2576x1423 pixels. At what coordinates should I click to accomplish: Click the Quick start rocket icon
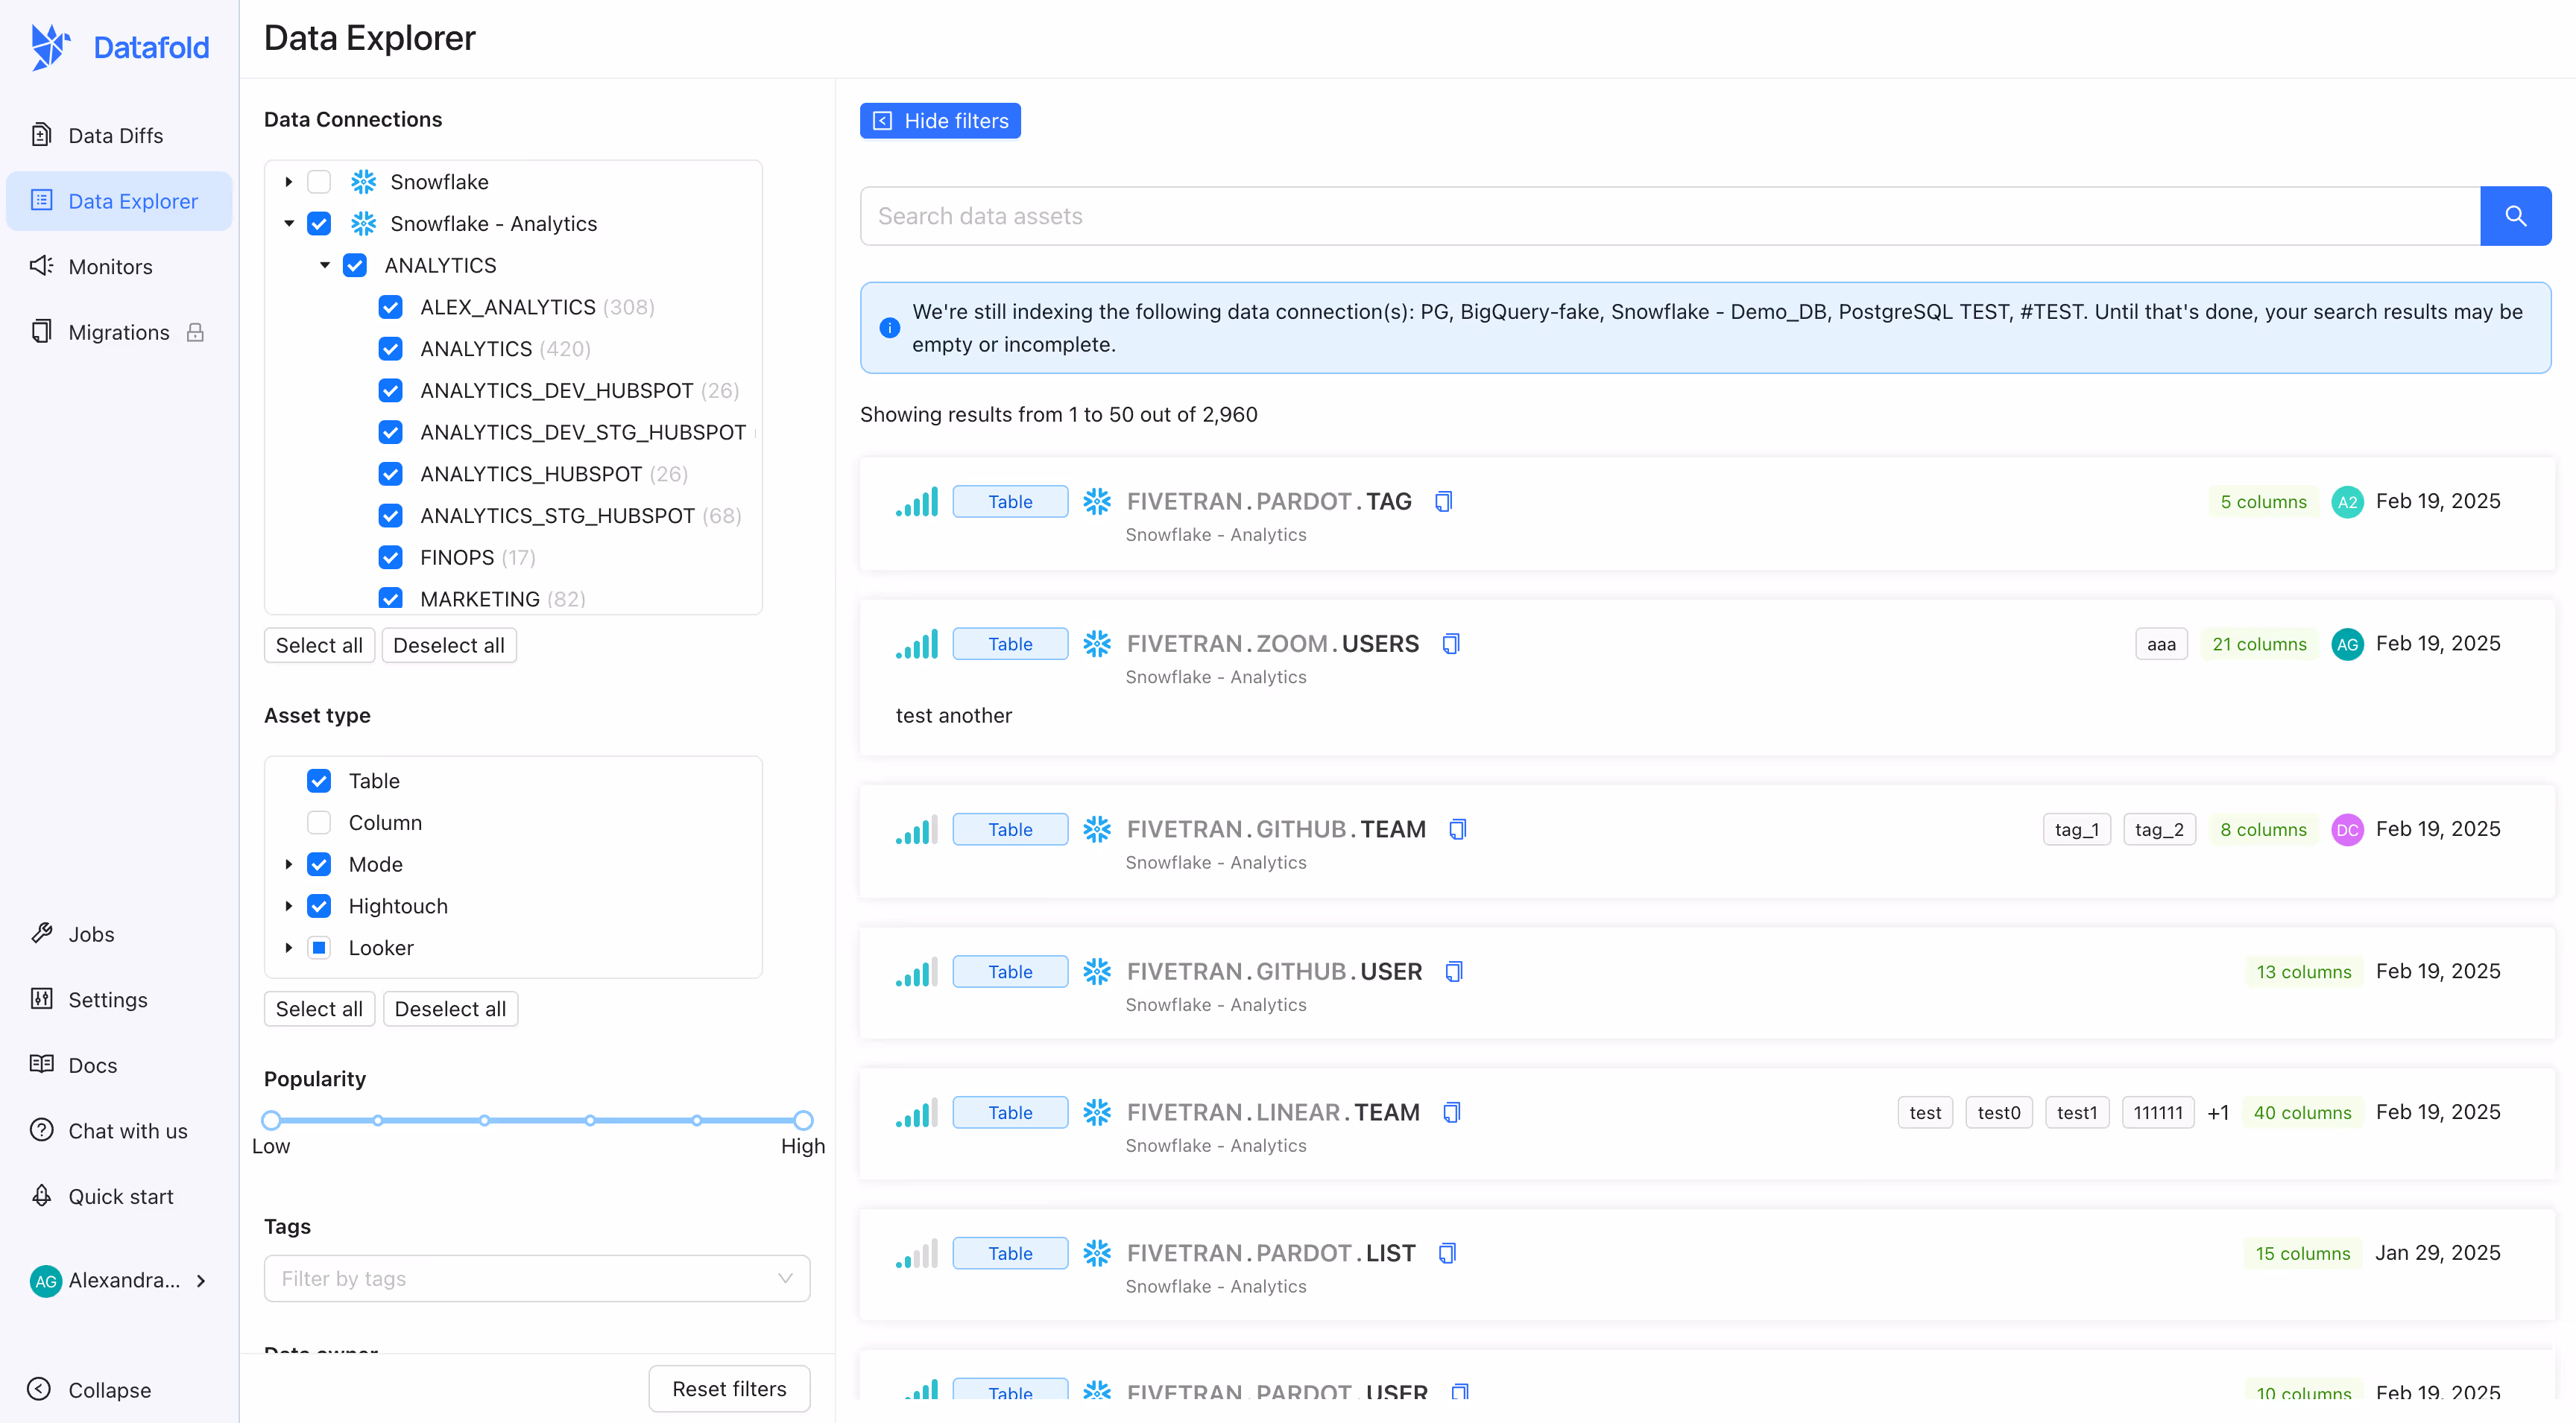click(41, 1197)
